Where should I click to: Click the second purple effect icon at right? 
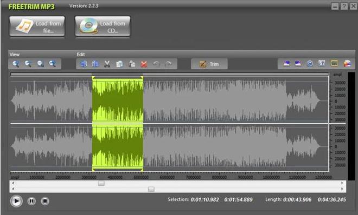click(298, 63)
